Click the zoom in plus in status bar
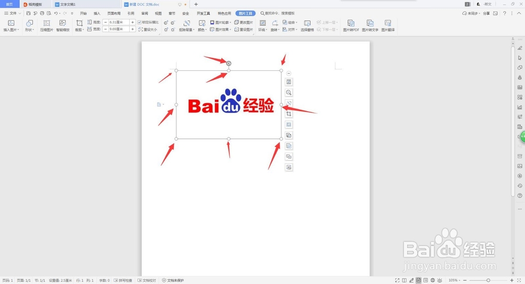525x284 pixels. click(511, 280)
